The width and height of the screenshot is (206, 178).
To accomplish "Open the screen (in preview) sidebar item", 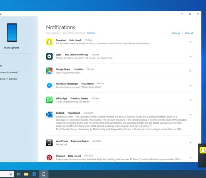I will pyautogui.click(x=9, y=72).
